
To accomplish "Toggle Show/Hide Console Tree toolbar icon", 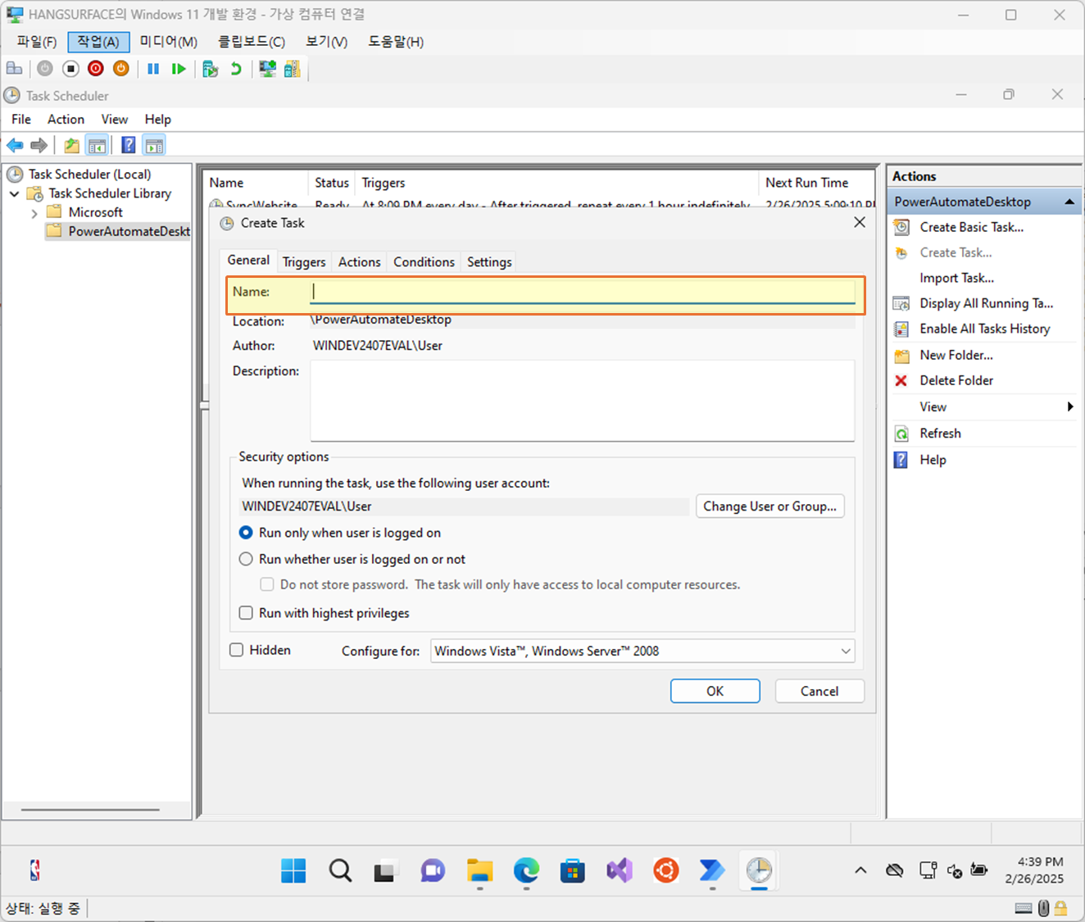I will 97,145.
